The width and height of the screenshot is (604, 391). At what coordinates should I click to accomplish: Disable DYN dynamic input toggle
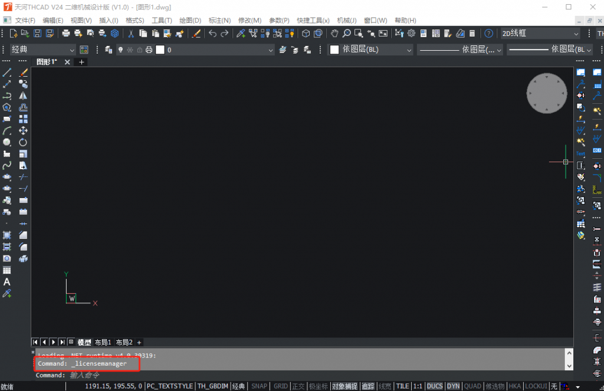click(x=453, y=386)
